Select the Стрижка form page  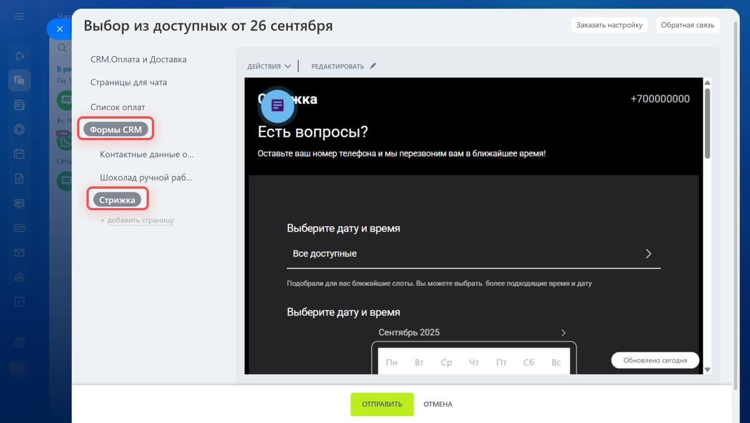pyautogui.click(x=117, y=200)
